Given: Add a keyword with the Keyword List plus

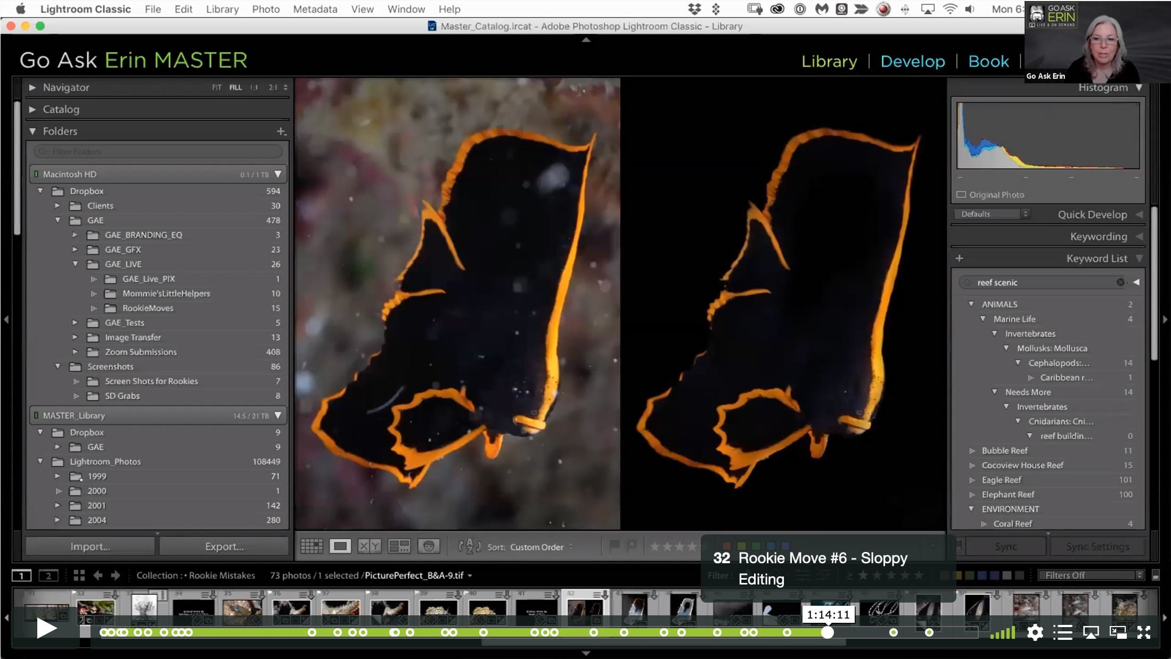Looking at the screenshot, I should (x=960, y=259).
